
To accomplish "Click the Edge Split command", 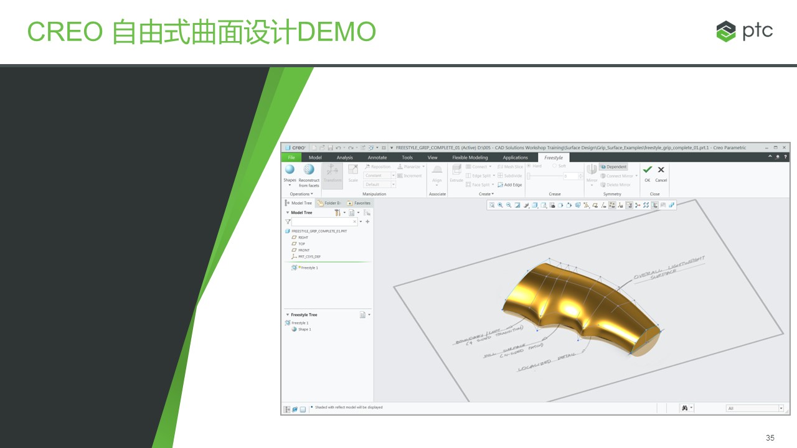I will tap(479, 175).
